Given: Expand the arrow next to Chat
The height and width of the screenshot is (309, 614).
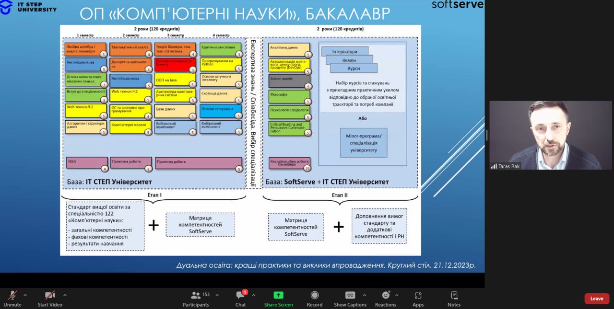Looking at the screenshot, I should tap(253, 295).
